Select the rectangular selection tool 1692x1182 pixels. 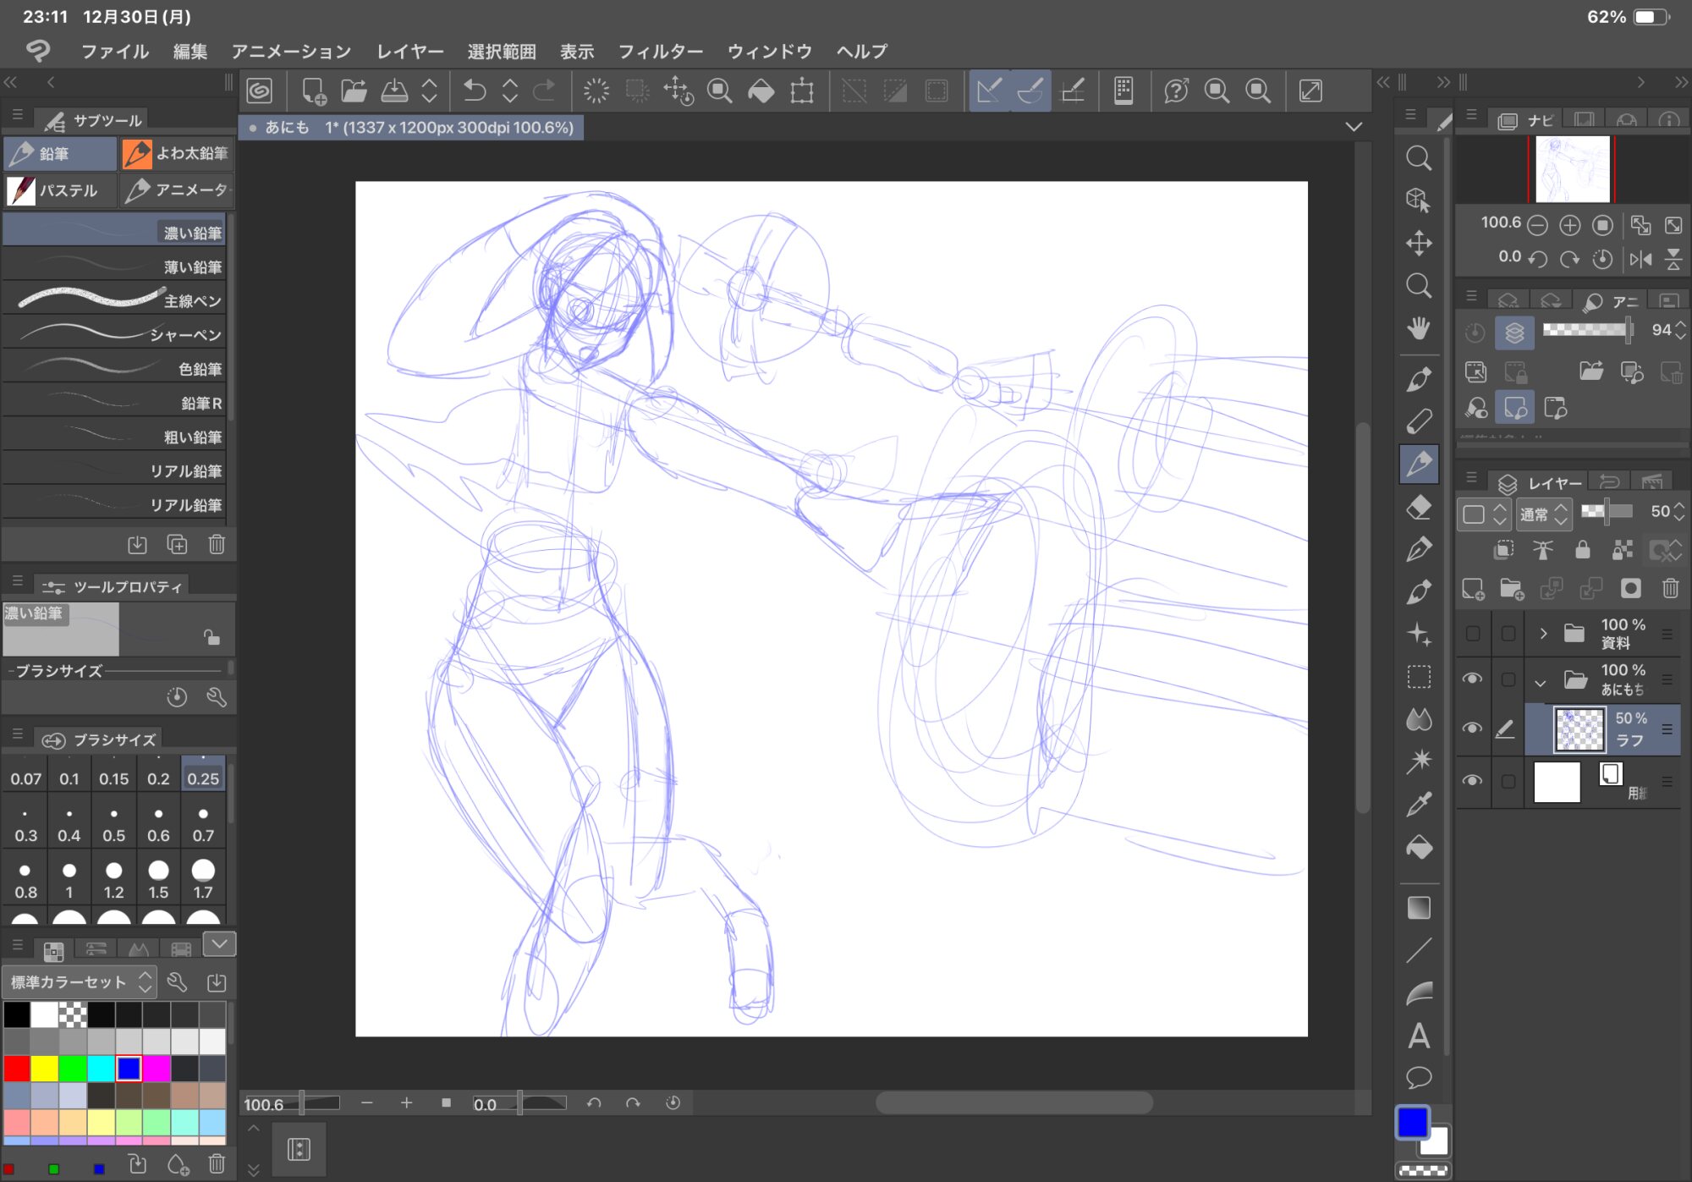1419,677
